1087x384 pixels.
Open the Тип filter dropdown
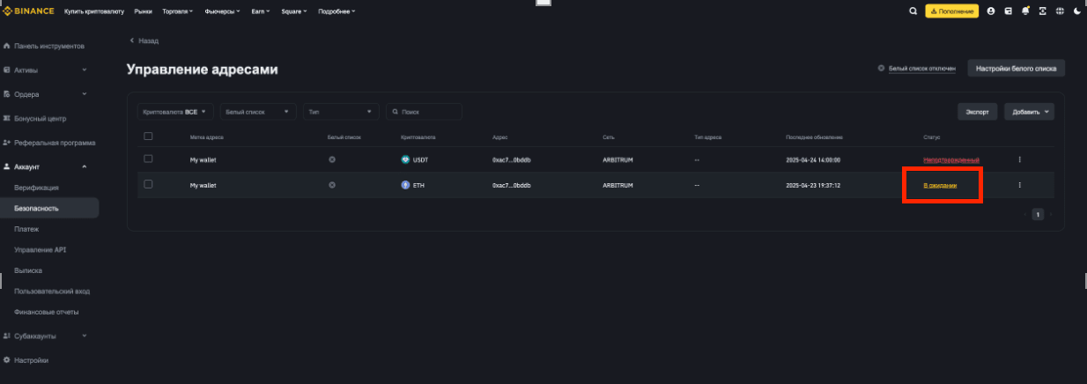click(x=341, y=112)
